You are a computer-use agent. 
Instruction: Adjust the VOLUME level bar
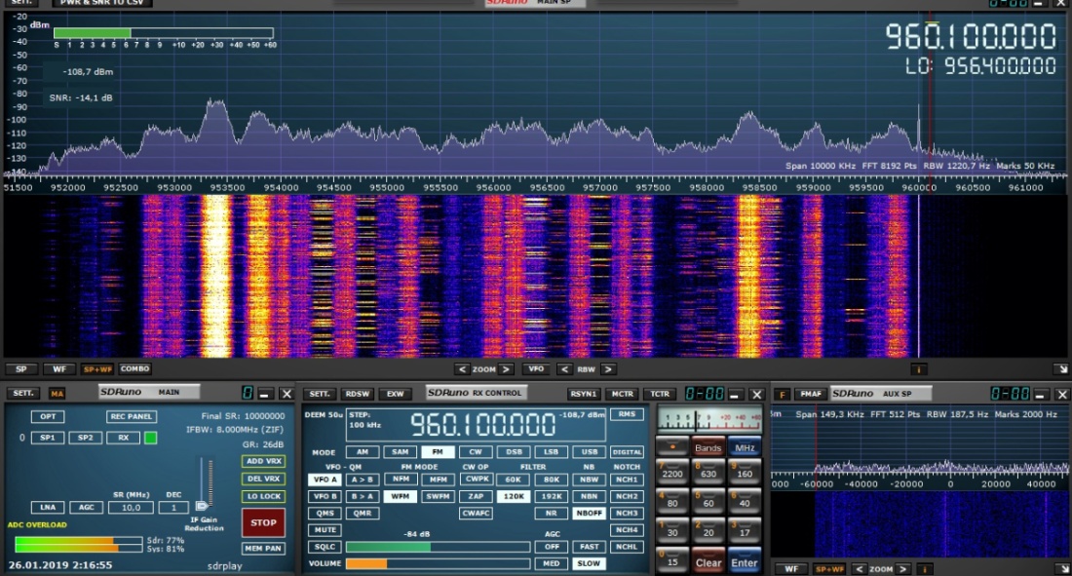(x=438, y=564)
